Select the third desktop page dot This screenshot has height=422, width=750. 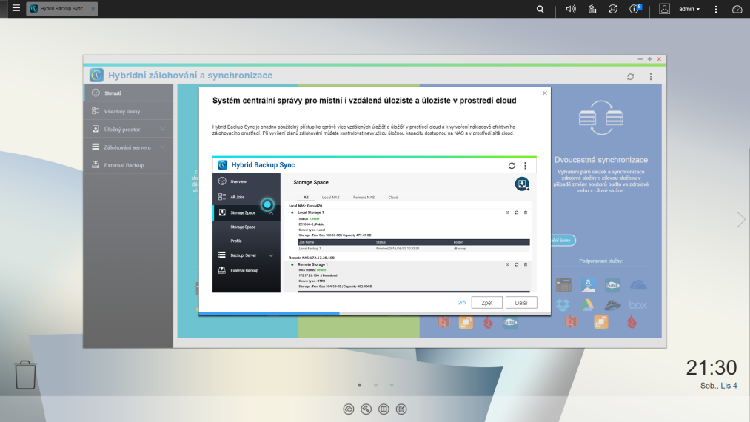pyautogui.click(x=392, y=385)
